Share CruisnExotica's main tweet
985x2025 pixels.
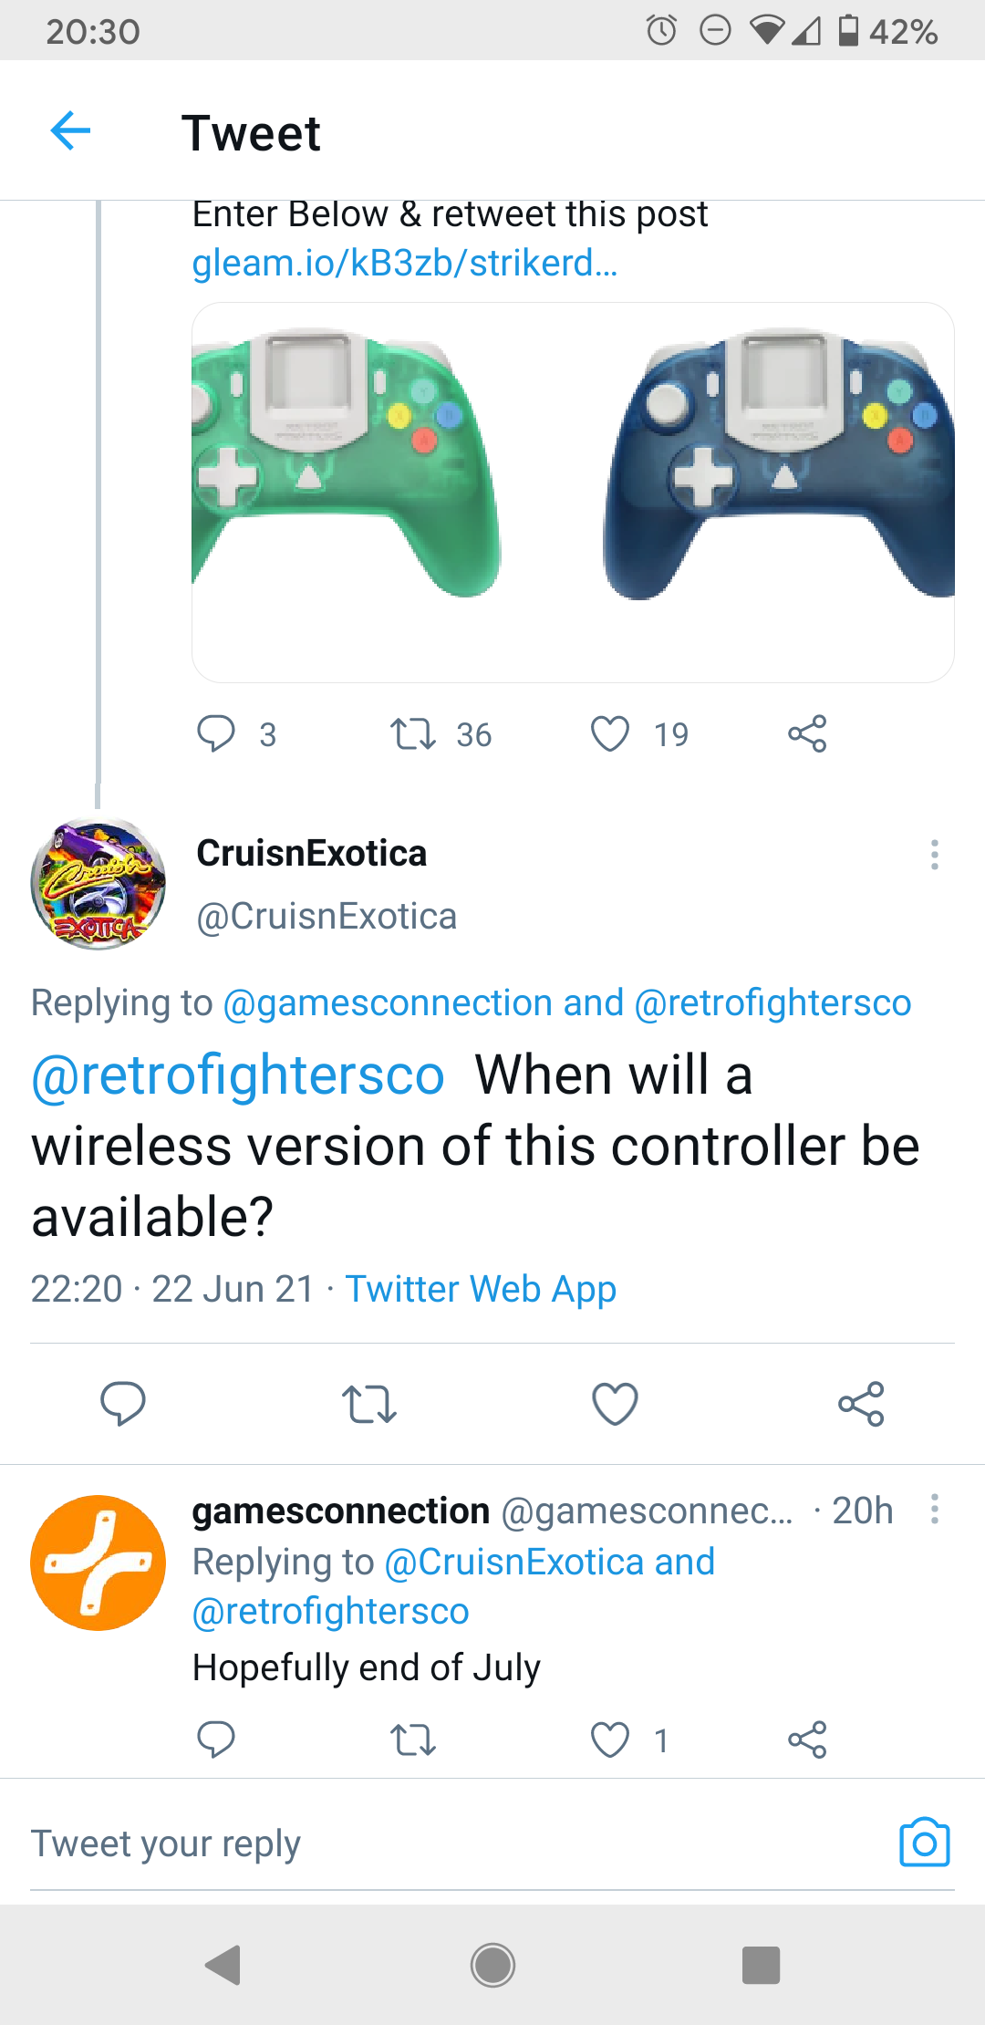(x=862, y=1403)
